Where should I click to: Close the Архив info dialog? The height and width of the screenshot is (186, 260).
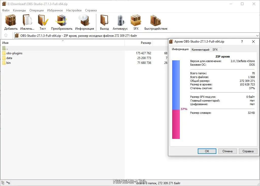(x=253, y=42)
